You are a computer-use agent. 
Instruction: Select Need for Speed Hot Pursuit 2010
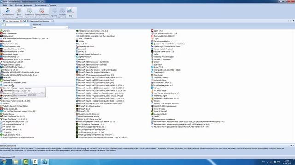pos(95,122)
